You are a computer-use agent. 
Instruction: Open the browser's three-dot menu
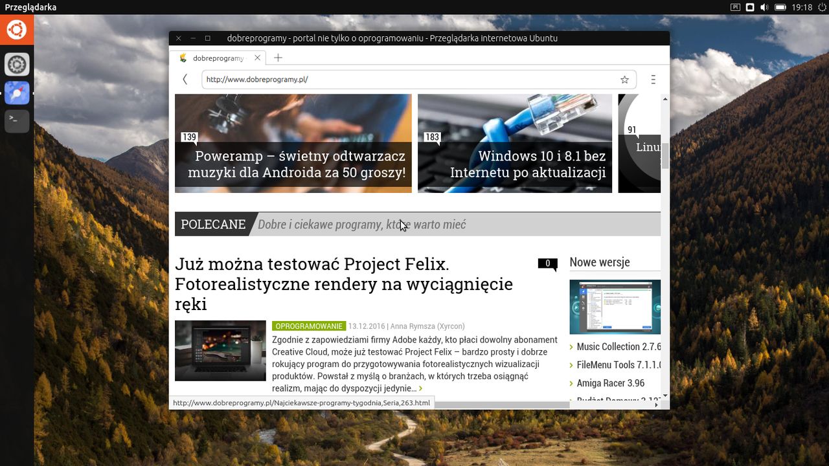coord(653,80)
